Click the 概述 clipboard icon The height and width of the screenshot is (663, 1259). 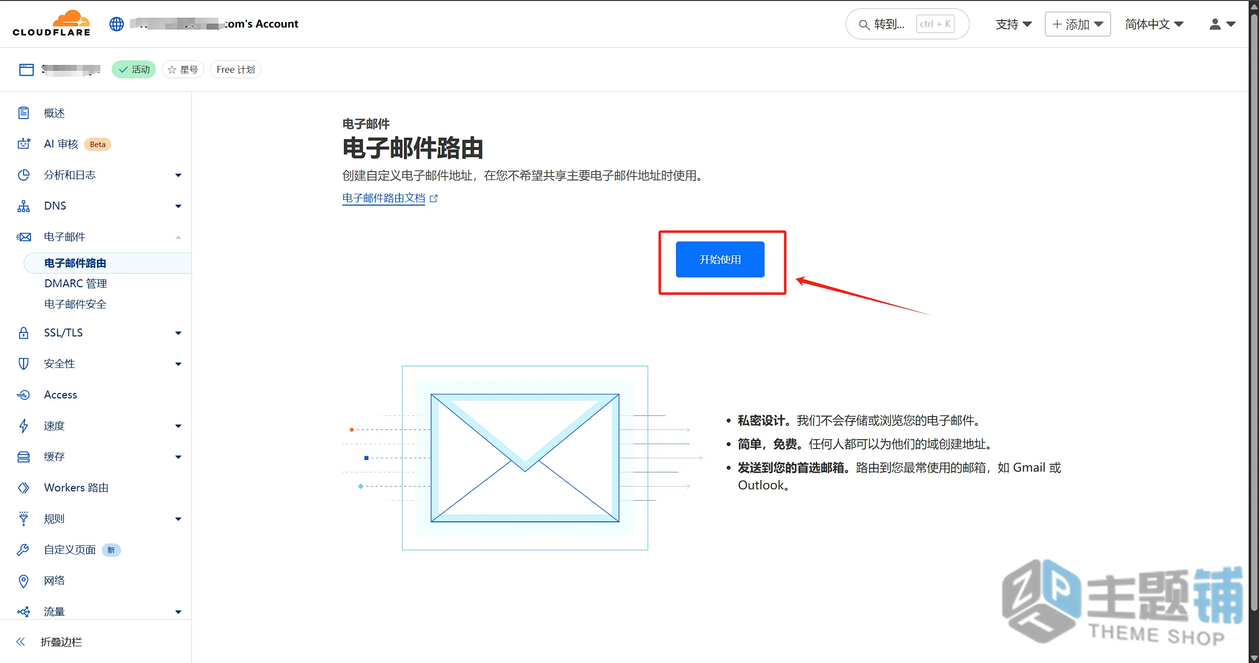(24, 113)
